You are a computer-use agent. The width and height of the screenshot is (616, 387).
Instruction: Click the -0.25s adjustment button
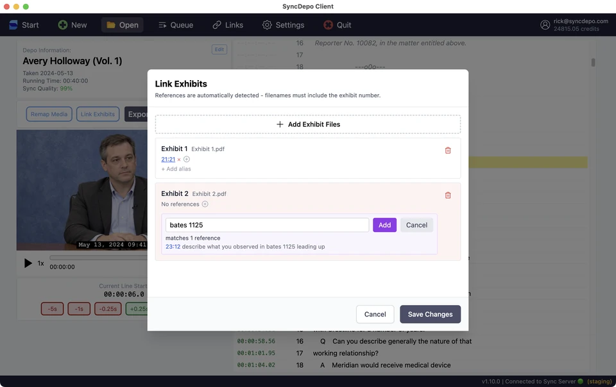pos(108,309)
